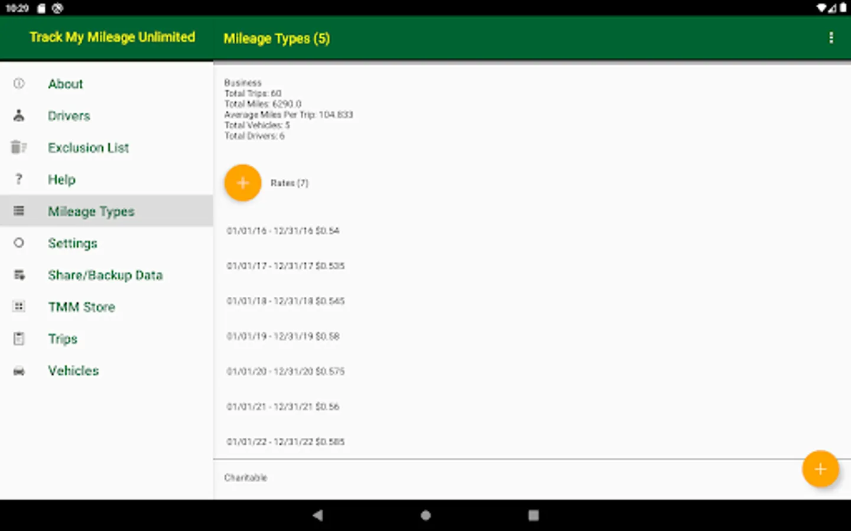Tap the Settings circle icon
This screenshot has width=851, height=531.
(19, 242)
